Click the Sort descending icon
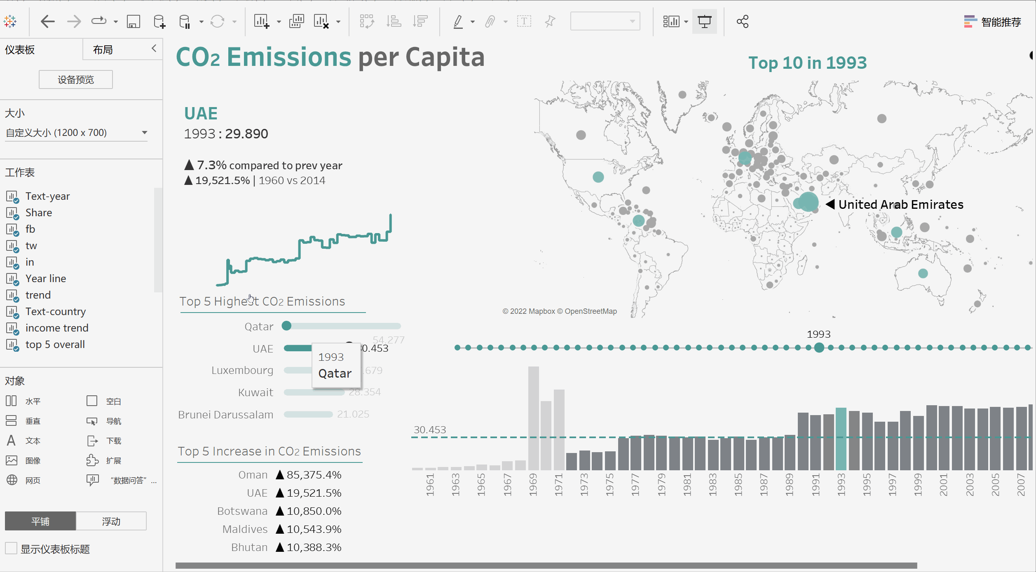1036x572 pixels. click(420, 21)
